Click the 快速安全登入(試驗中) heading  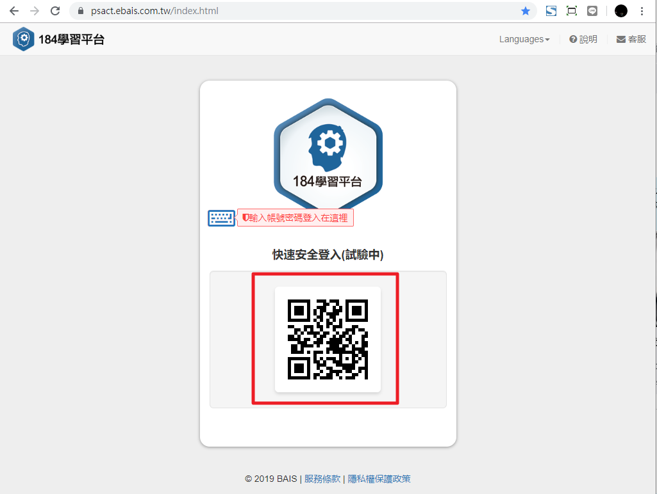(x=328, y=255)
